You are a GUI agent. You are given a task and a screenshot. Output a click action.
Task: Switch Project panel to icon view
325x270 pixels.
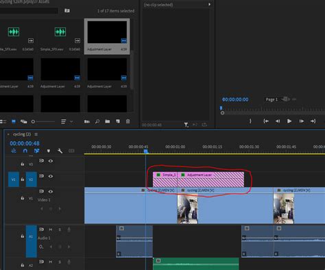tap(14, 121)
